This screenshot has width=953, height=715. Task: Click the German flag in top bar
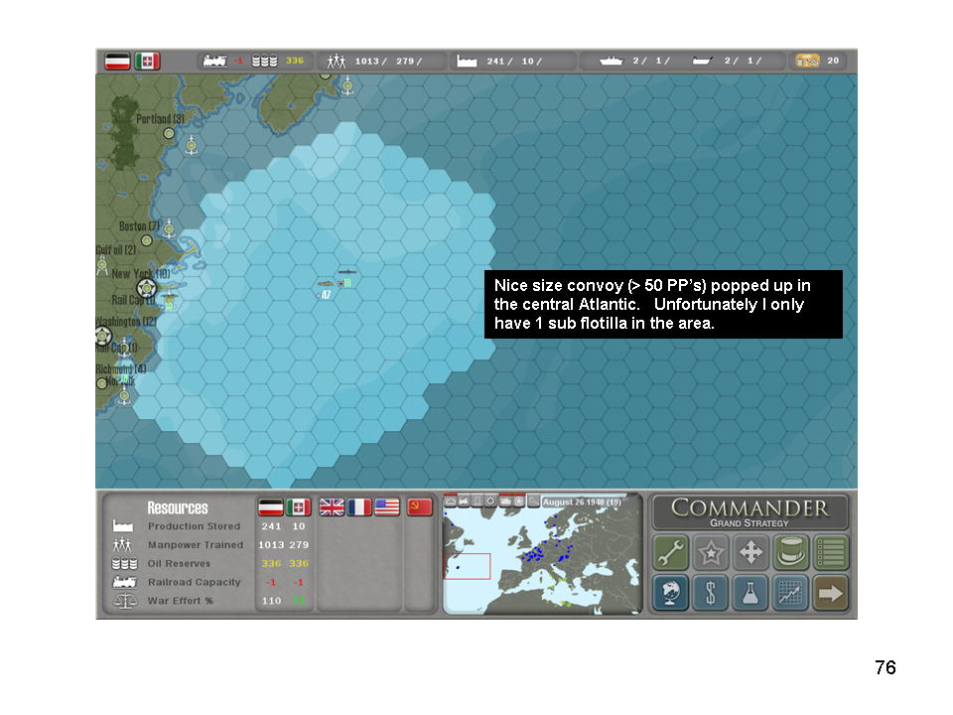point(118,61)
